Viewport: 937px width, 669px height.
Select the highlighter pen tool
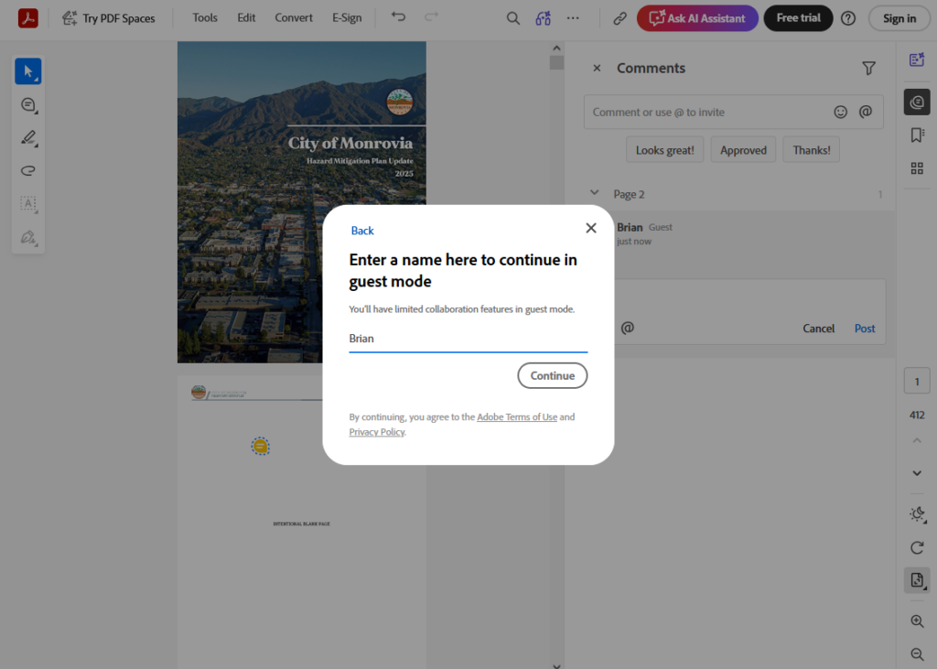coord(28,138)
